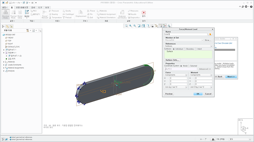The image size is (254, 142).
Task: Switch to the 도구 tab
Action: (x=40, y=7)
